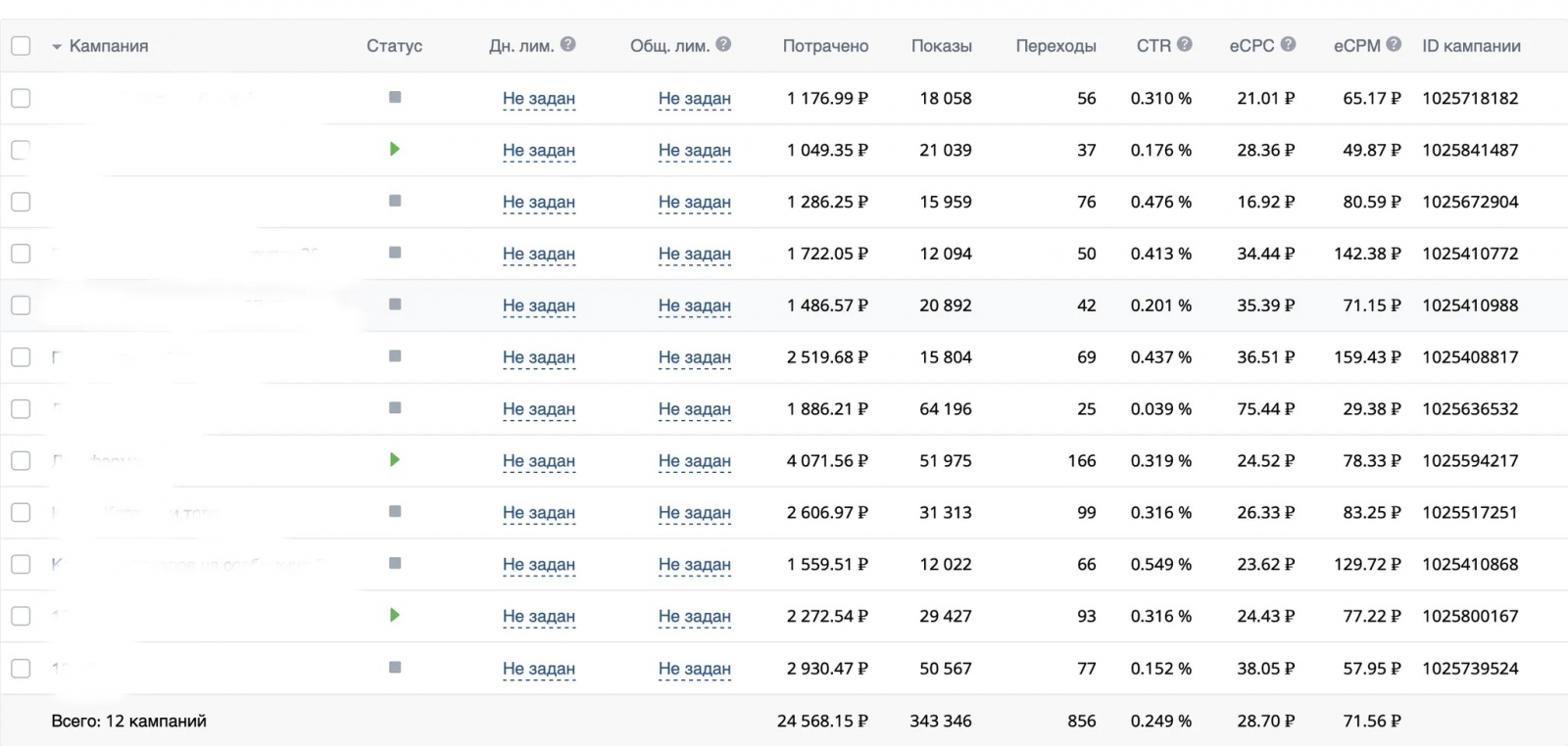Click stopped status icon for campaign 1025718182
The width and height of the screenshot is (1568, 746).
point(395,97)
